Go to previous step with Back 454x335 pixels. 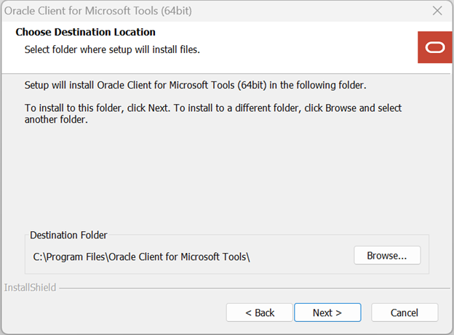coord(260,312)
